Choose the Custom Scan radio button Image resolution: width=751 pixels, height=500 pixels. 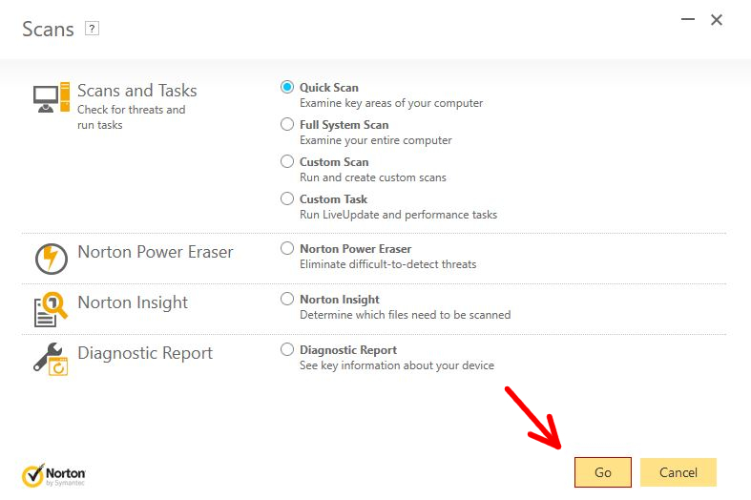tap(287, 161)
